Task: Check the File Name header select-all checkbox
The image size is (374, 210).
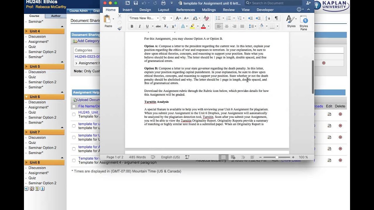Action: tap(74, 106)
